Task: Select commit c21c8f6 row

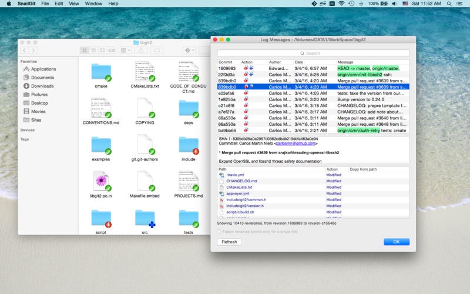Action: [x=313, y=106]
